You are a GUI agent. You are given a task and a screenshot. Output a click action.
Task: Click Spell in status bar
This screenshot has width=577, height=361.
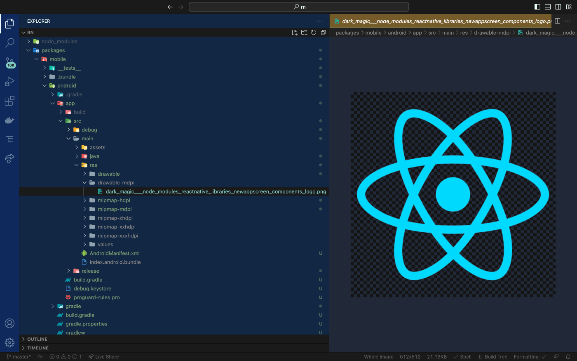462,357
